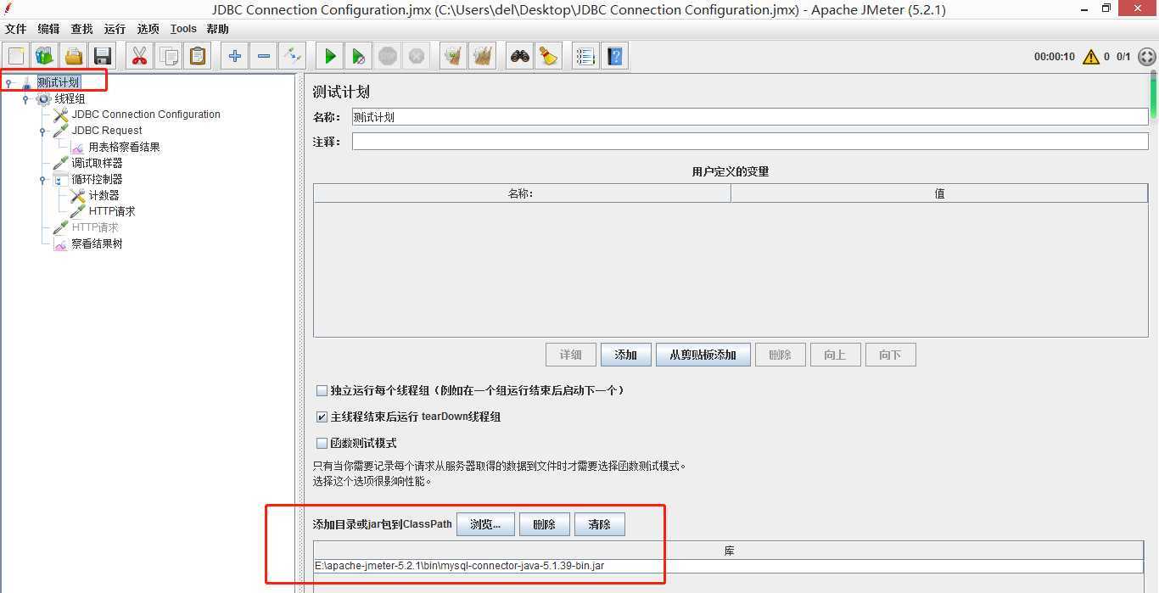Click the Stop test icon

(388, 56)
